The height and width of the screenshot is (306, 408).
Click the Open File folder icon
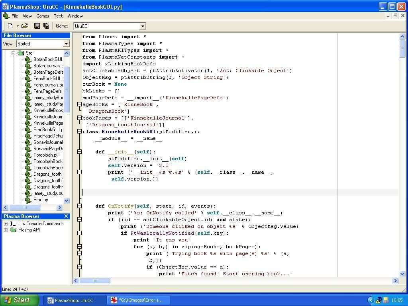click(x=25, y=26)
